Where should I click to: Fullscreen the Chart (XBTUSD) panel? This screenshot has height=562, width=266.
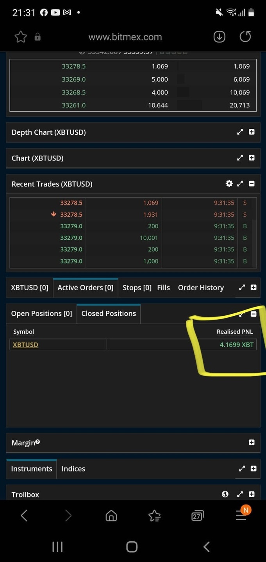point(240,158)
